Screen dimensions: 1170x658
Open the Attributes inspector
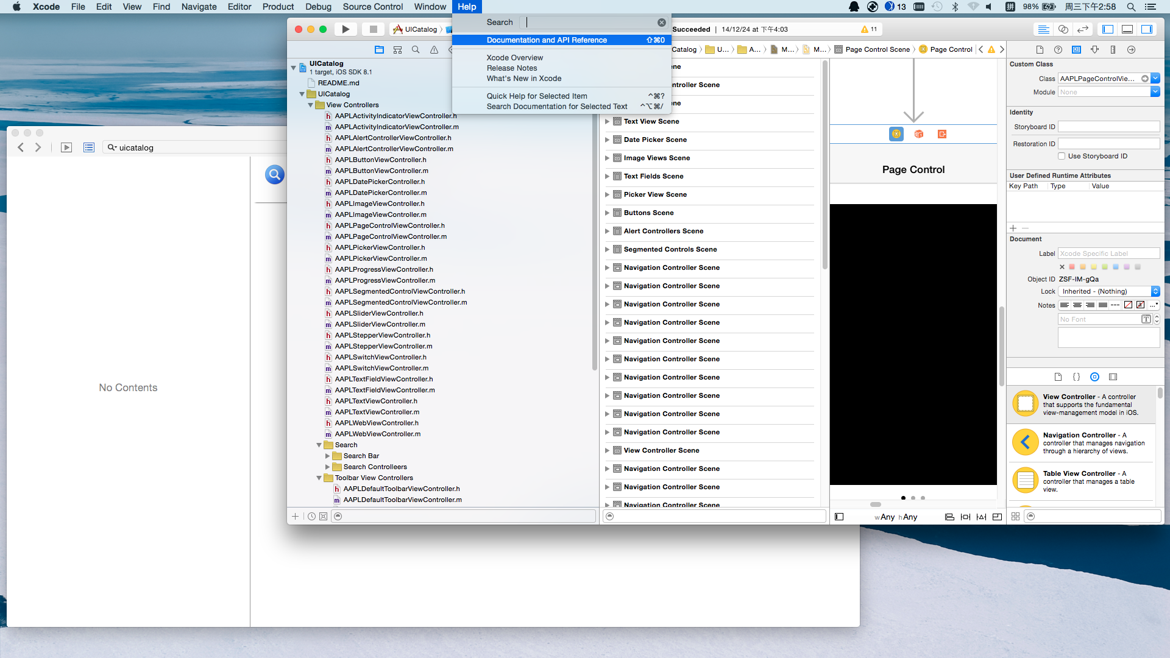coord(1094,50)
